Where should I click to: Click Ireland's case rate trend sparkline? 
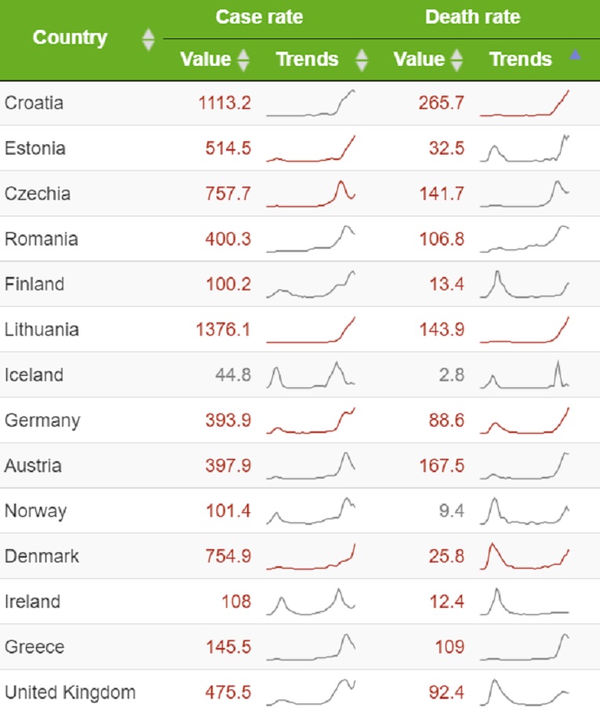coord(311,602)
